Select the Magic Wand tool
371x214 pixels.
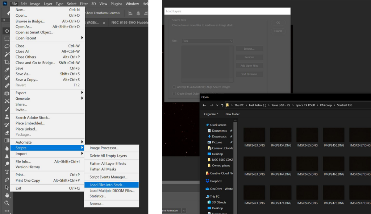(x=7, y=54)
